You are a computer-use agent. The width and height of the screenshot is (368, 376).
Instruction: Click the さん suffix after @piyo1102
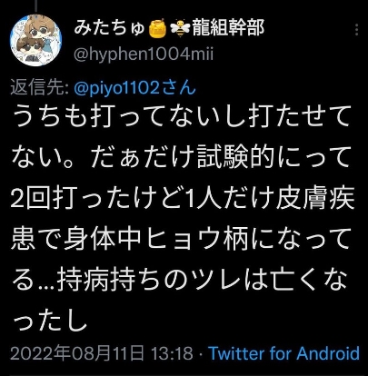point(178,89)
